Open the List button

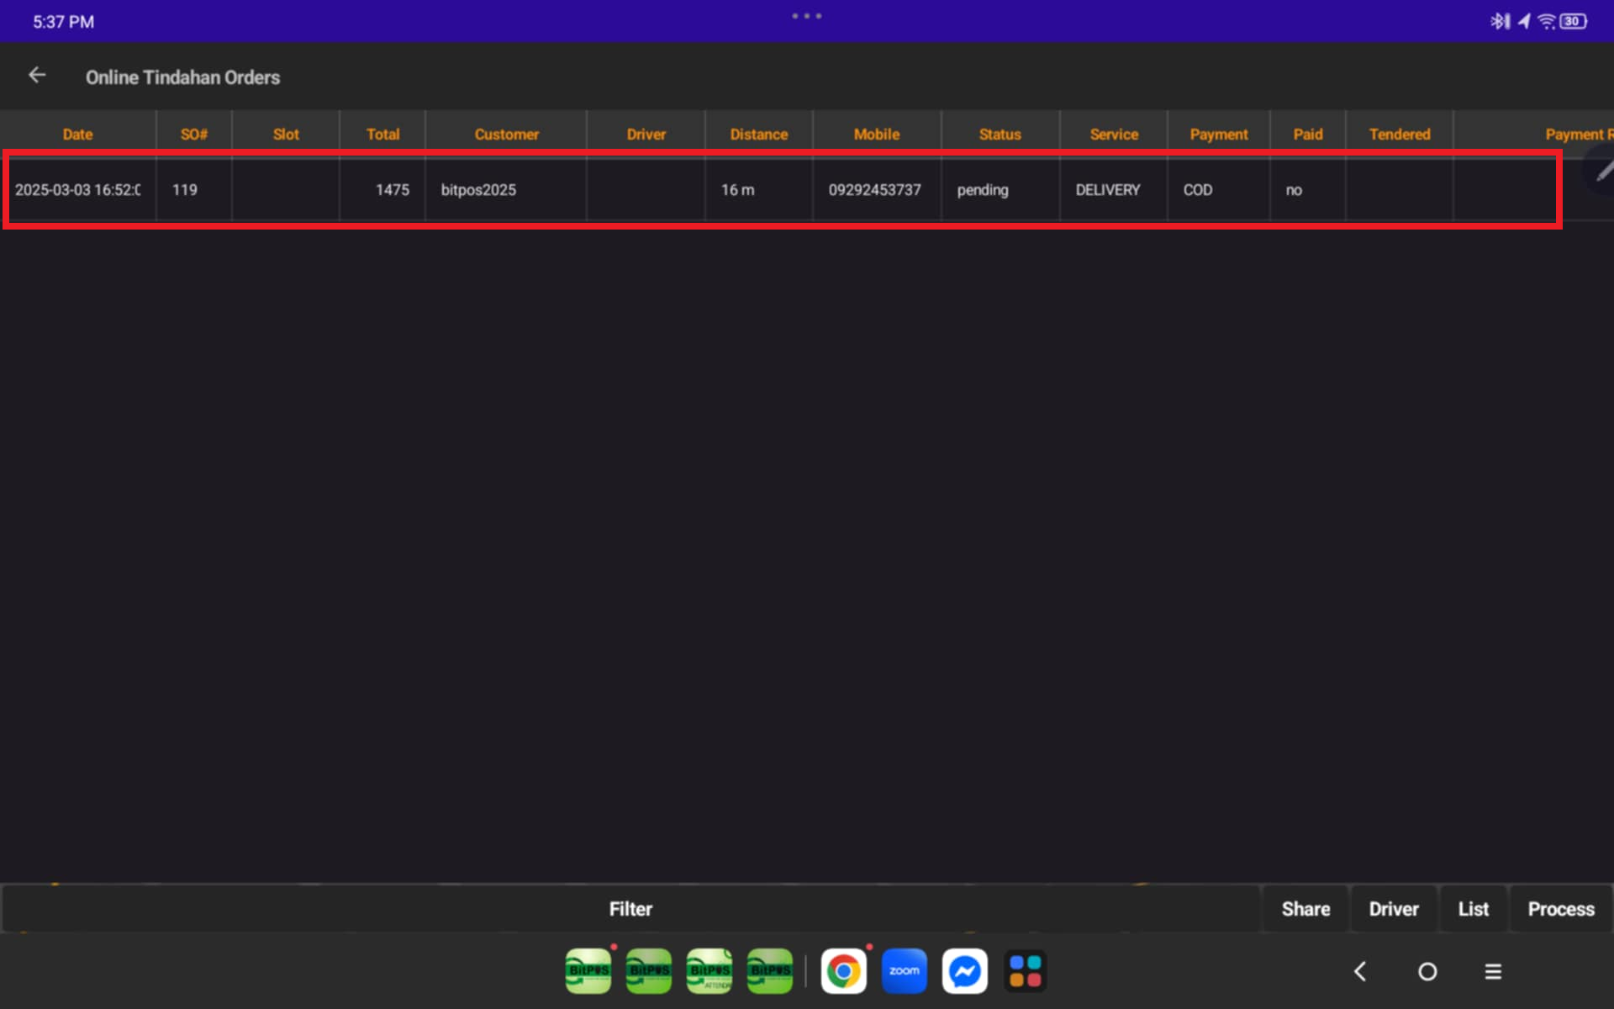pos(1473,909)
